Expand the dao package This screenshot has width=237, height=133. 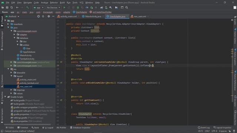tap(17, 41)
